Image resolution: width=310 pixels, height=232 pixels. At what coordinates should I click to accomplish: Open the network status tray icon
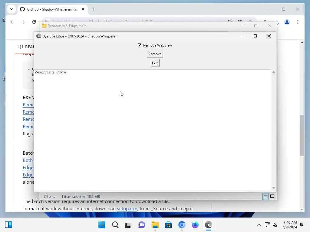point(267,225)
